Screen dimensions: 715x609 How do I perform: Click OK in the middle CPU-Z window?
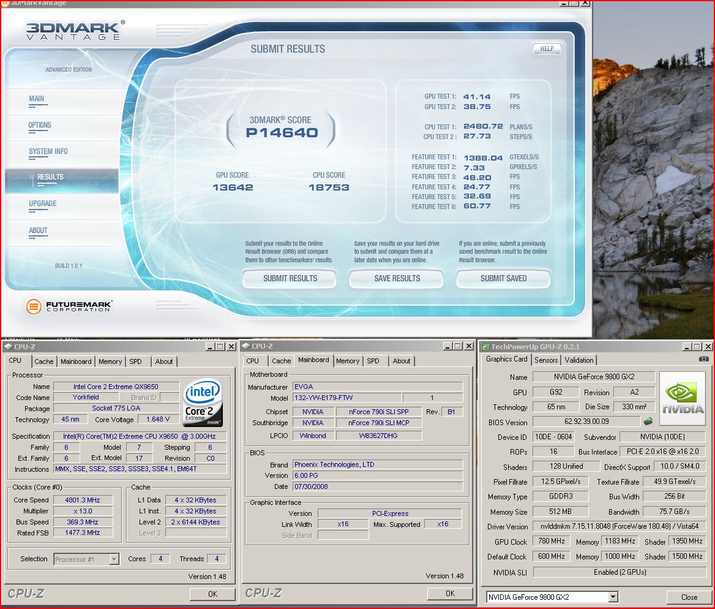[x=450, y=594]
